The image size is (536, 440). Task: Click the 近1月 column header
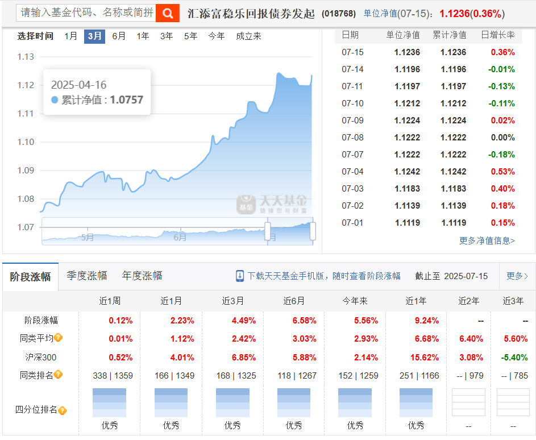(171, 301)
